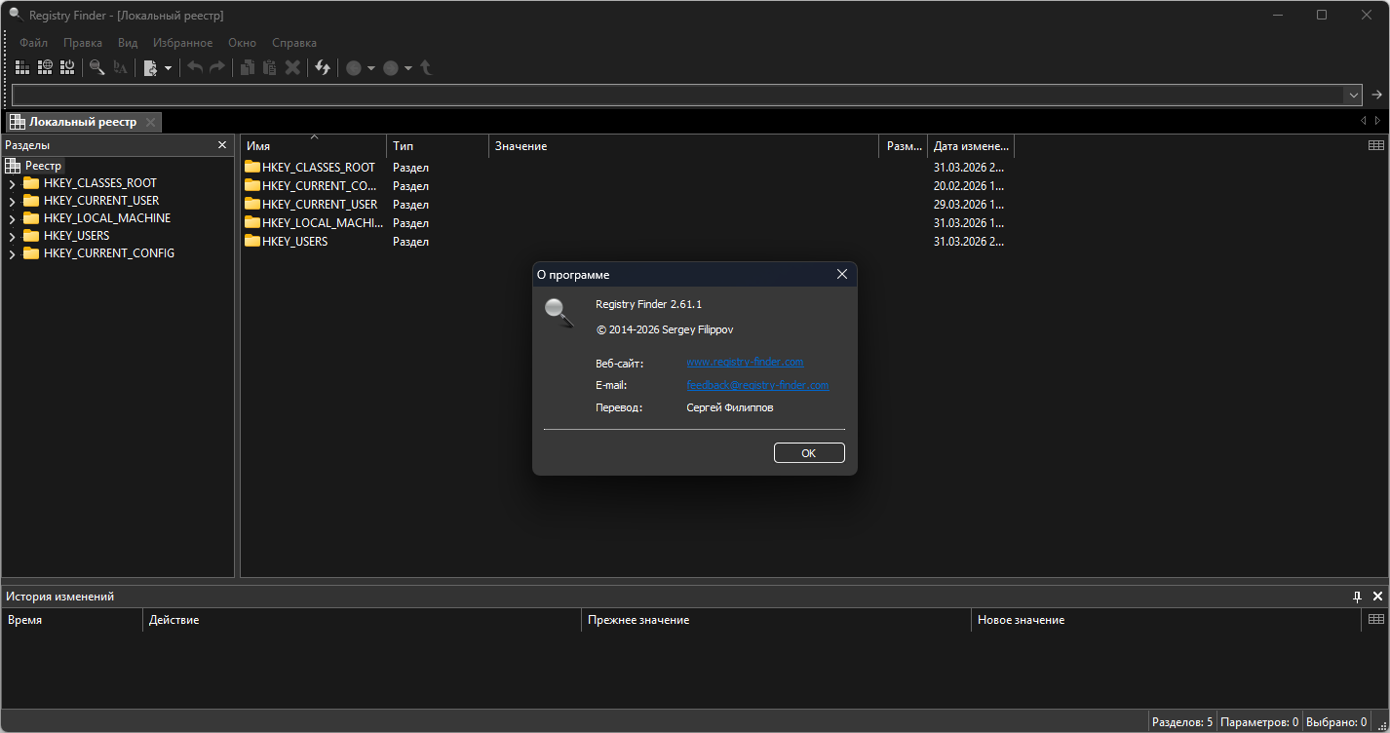Click the Paste clipboard toolbar icon

coord(269,67)
